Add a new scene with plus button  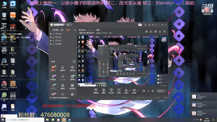[75, 30]
